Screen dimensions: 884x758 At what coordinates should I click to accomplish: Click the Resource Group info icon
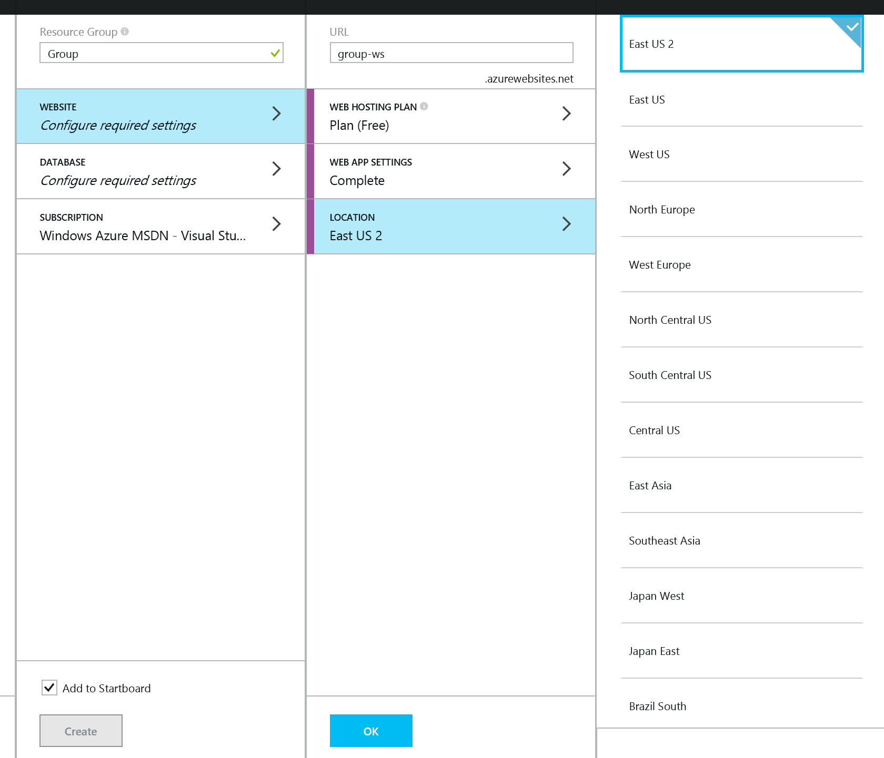(x=125, y=32)
